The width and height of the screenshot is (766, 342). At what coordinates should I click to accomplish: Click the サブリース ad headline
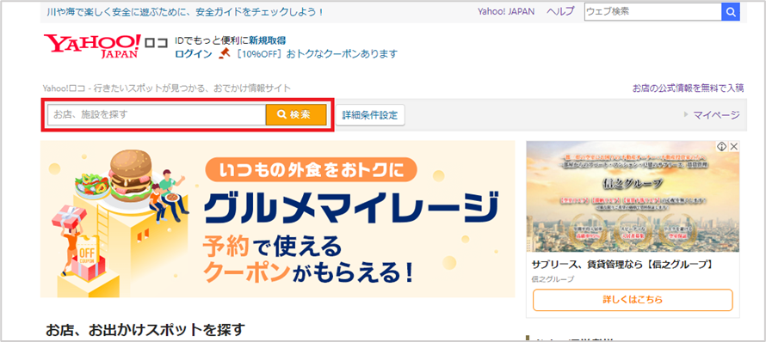point(621,265)
